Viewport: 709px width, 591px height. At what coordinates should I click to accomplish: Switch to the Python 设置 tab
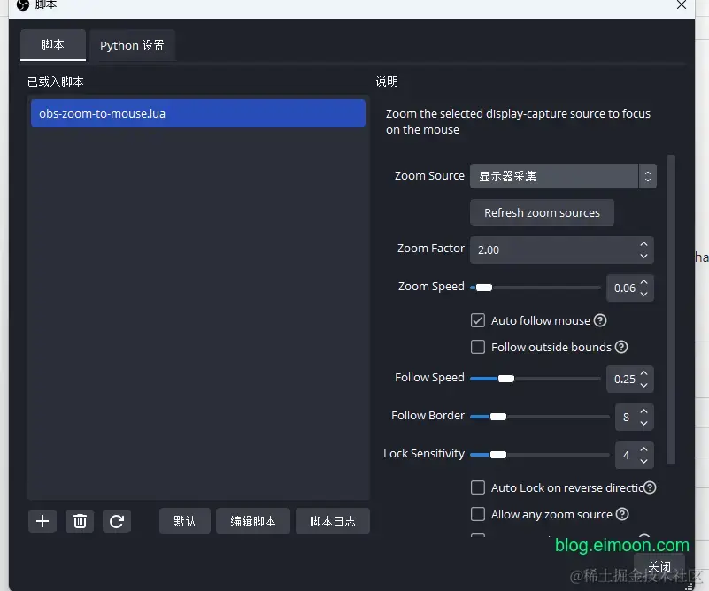pos(132,45)
